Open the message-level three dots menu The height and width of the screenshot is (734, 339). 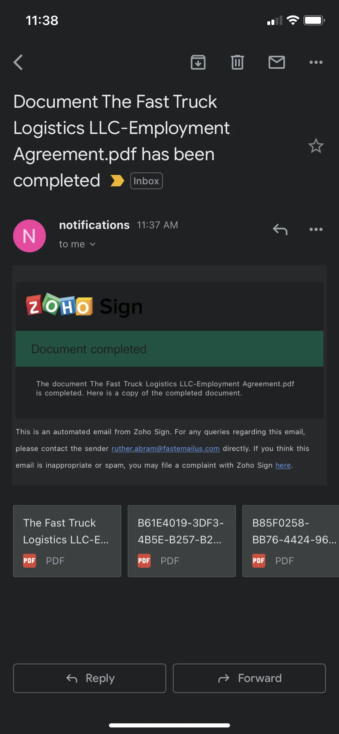coord(316,229)
